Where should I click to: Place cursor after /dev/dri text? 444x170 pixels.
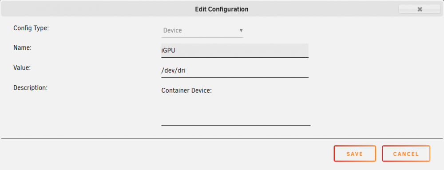[x=186, y=71]
